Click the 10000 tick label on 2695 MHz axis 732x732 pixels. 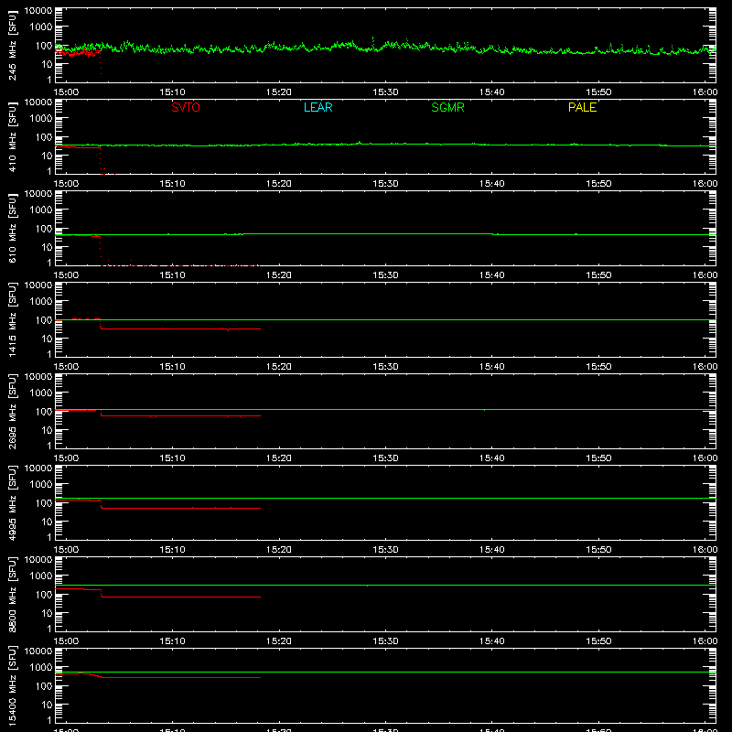click(x=38, y=376)
